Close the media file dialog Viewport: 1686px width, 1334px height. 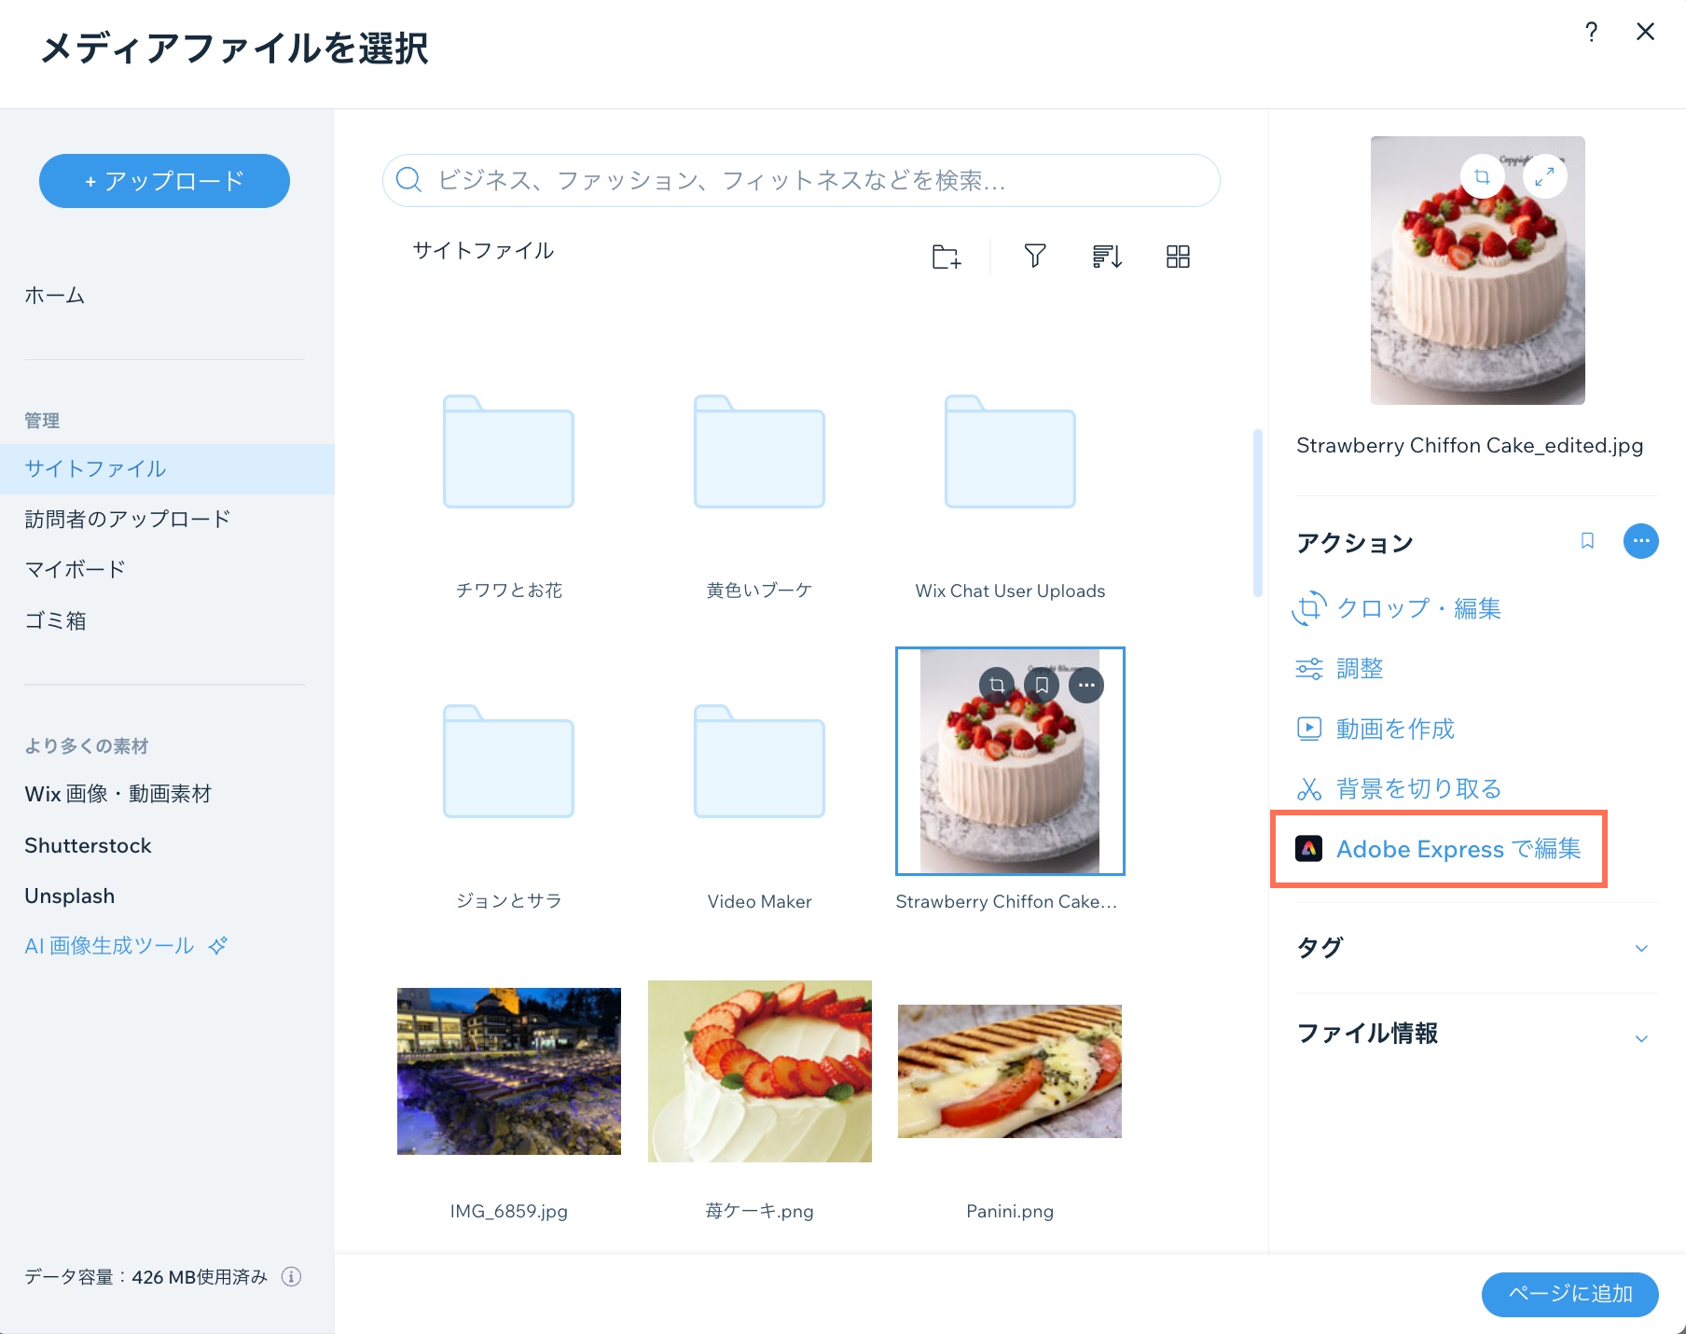coord(1645,32)
